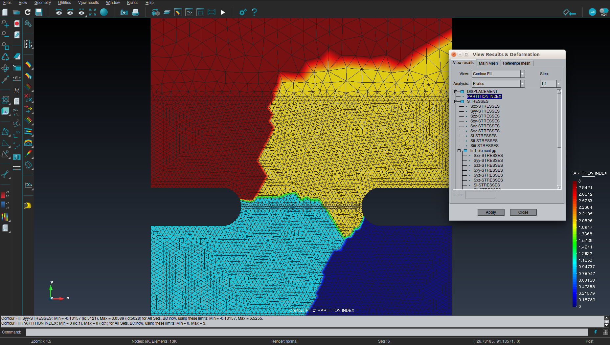The image size is (610, 345).
Task: Select the Zoom in magnifier tool
Action: (x=5, y=24)
